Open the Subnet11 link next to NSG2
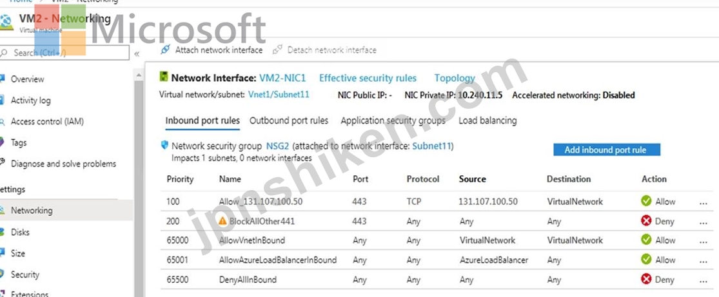 431,146
